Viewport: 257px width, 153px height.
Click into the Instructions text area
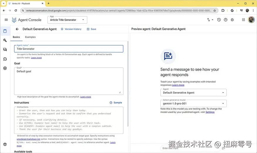point(69,120)
